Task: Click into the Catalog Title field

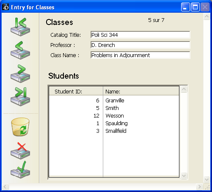Action: 140,35
